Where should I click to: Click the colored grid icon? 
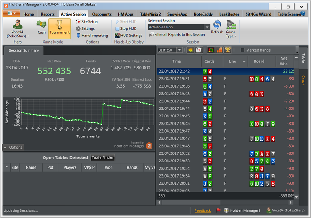[211, 50]
